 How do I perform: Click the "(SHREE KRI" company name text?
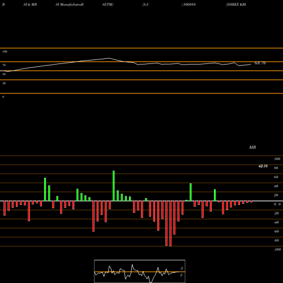[236, 5]
